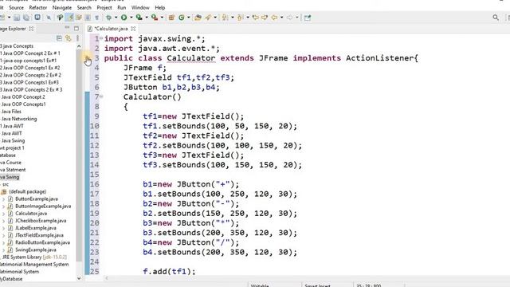The image size is (510, 287).
Task: Select the (default package) node
Action: pos(27,191)
